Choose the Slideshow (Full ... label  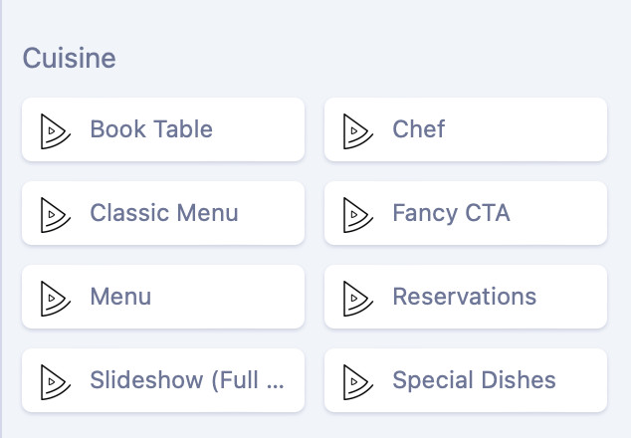click(x=187, y=380)
